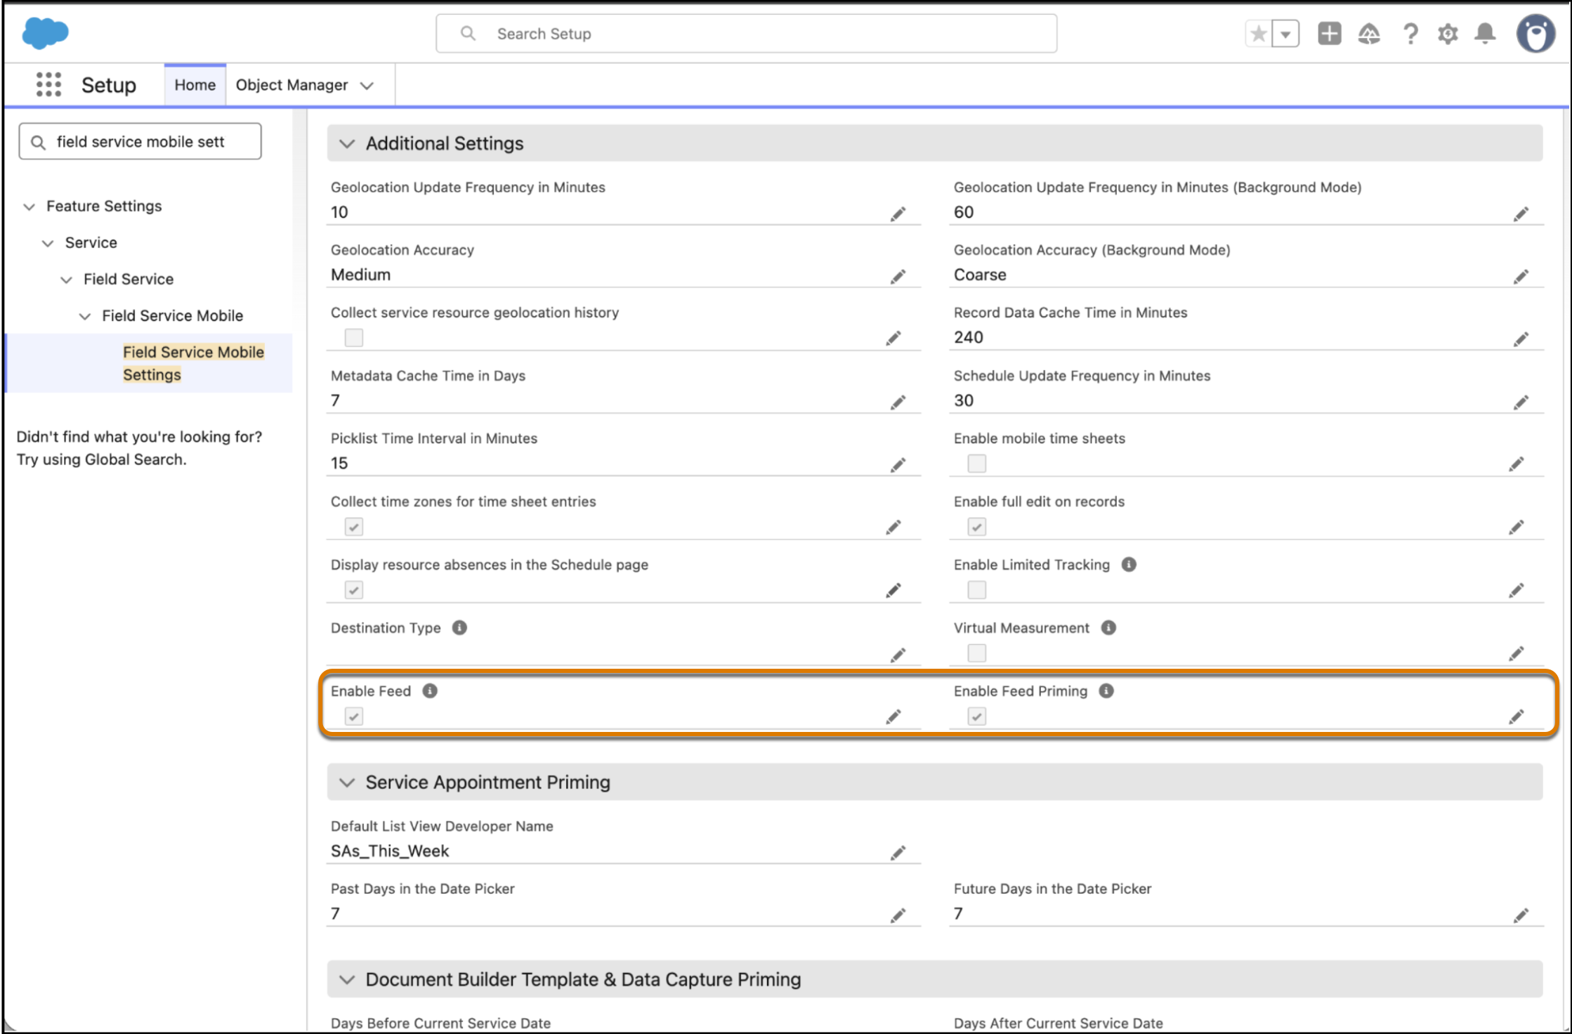Edit Picklist Time Interval pencil icon
Screen dimensions: 1572x1034
click(898, 465)
